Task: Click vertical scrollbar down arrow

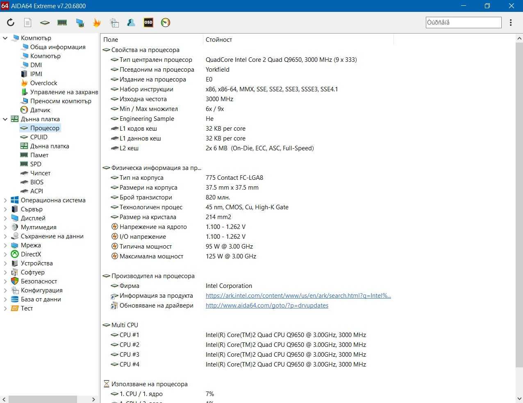Action: point(519,398)
